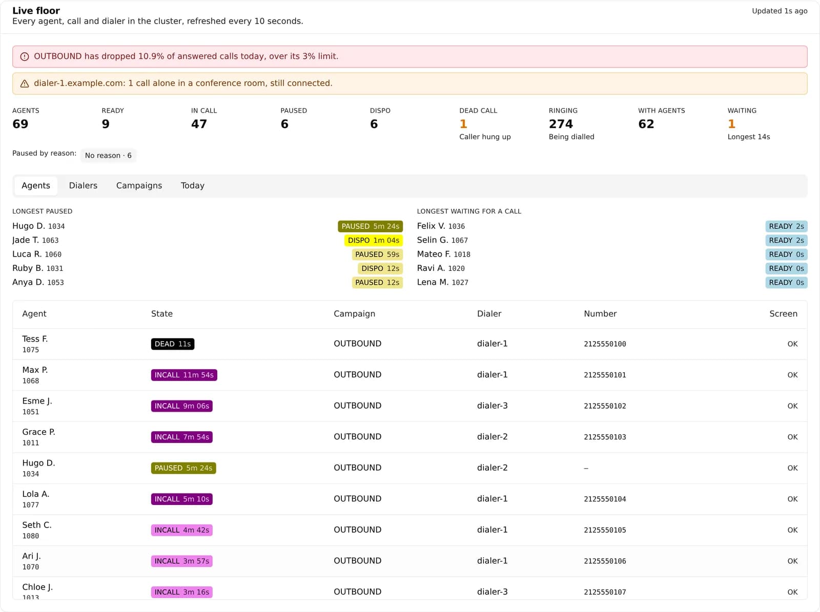Select Mateo F. 1018 in waiting list
The image size is (820, 612).
(x=443, y=255)
